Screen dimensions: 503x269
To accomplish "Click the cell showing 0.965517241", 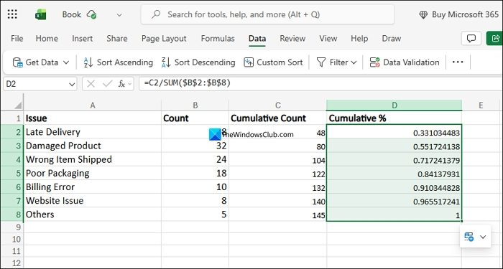I will [394, 201].
